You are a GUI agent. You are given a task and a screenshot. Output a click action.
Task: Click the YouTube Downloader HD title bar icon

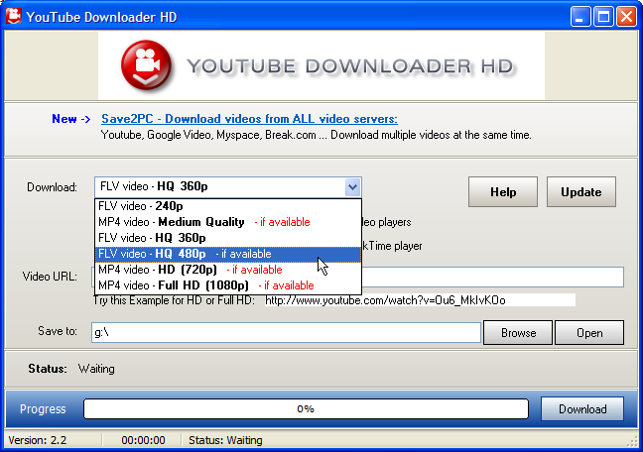14,17
